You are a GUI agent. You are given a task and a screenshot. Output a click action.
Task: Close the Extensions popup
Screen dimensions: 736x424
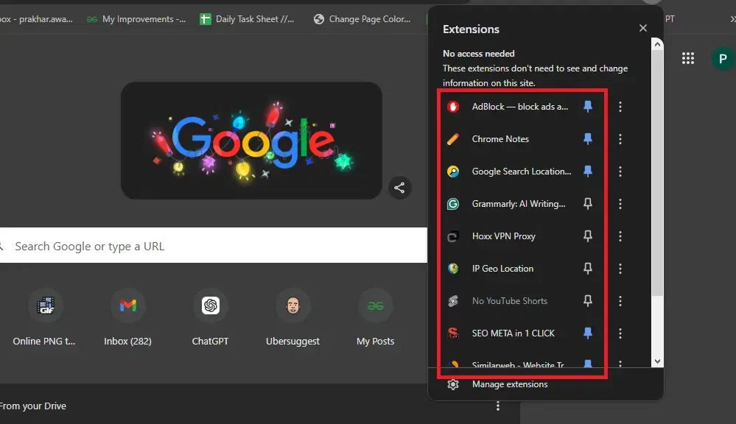(643, 28)
